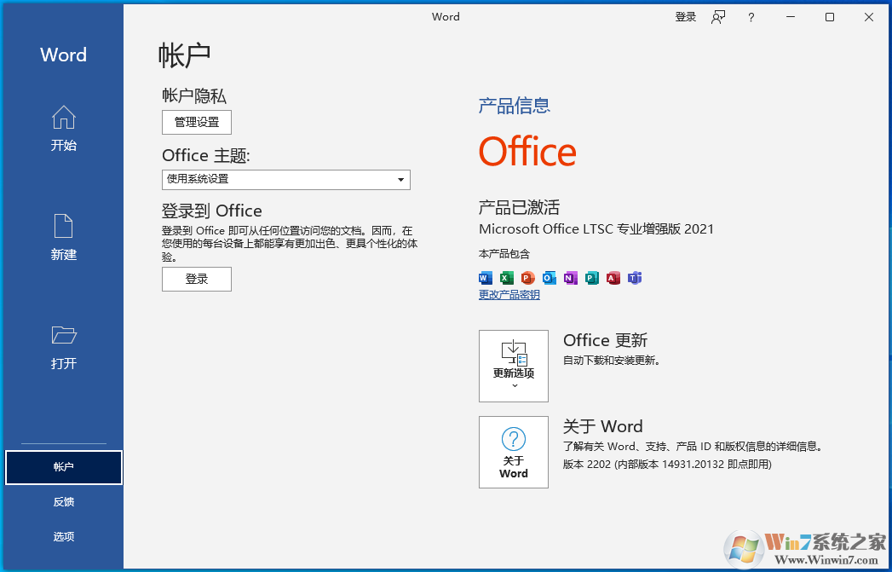Click the Outlook product icon
Viewport: 892px width, 572px height.
click(549, 278)
